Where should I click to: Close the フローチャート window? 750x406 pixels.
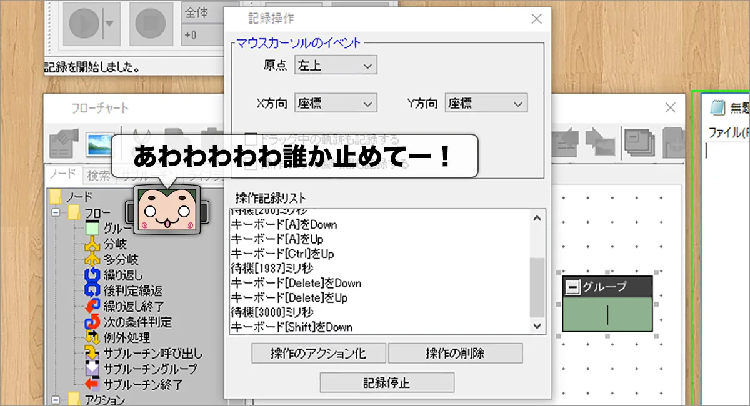click(x=671, y=107)
